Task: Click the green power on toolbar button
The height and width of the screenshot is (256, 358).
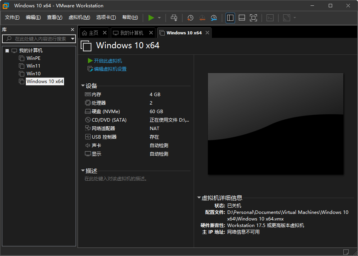Action: click(x=151, y=18)
